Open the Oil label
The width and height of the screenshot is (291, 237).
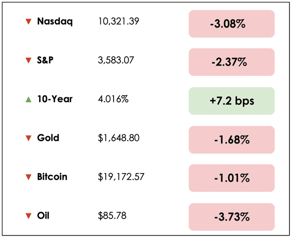(x=44, y=215)
